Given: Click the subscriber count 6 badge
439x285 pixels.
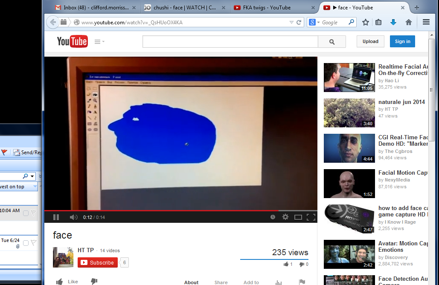Looking at the screenshot, I should tap(125, 262).
